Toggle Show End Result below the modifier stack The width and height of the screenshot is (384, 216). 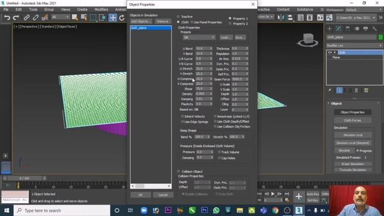[340, 91]
